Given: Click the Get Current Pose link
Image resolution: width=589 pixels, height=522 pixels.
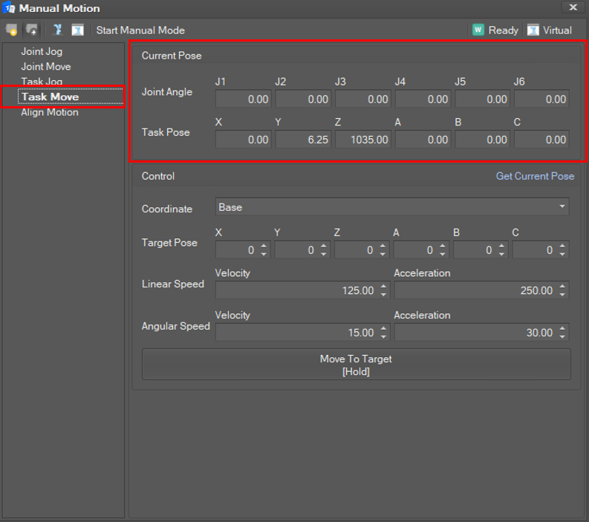Looking at the screenshot, I should click(535, 176).
